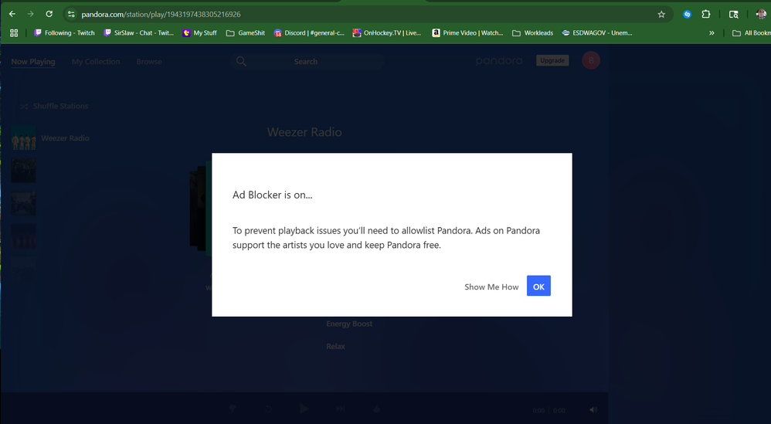Open the Discord #general bookmark
This screenshot has width=771, height=424.
click(x=309, y=33)
